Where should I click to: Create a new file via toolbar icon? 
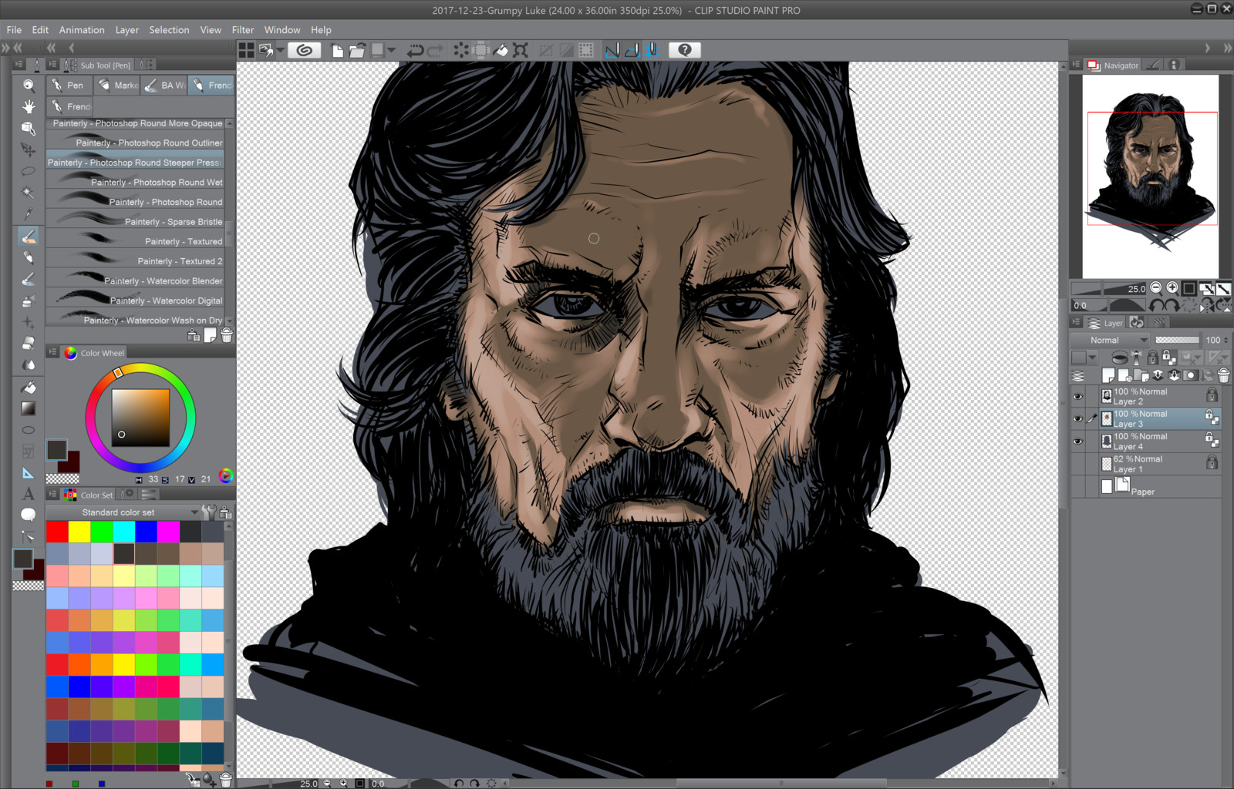(338, 51)
